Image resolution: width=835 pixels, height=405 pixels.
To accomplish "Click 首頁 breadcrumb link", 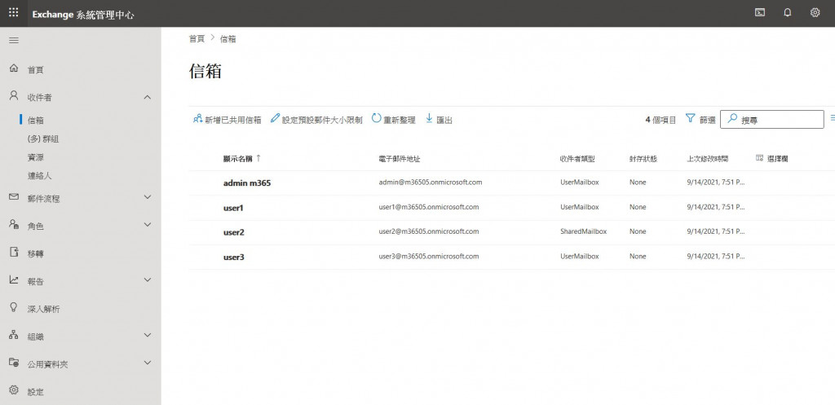I will pos(197,39).
